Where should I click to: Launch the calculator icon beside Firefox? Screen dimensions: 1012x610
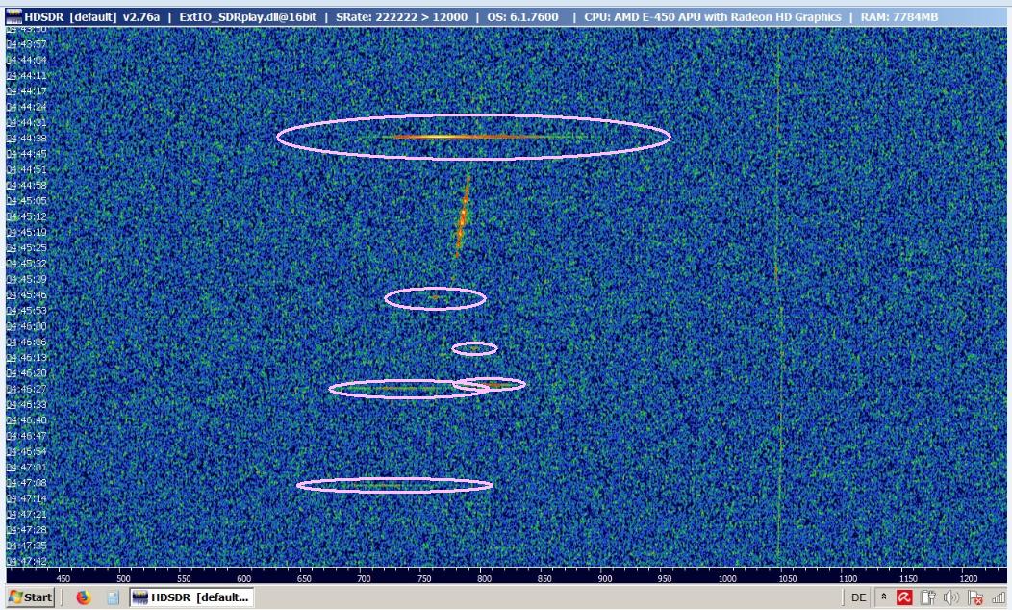coord(113,597)
